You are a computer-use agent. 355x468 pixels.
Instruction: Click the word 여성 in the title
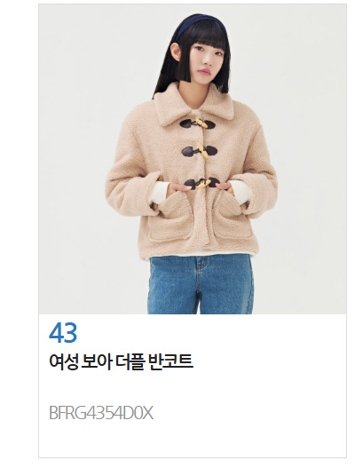click(x=64, y=361)
